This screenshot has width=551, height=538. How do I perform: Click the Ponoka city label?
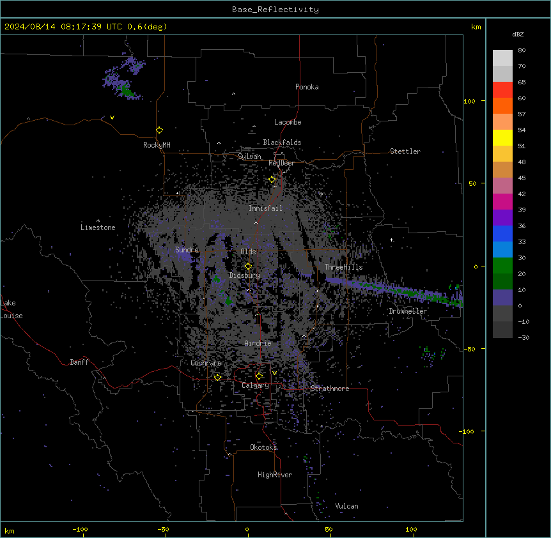click(x=307, y=87)
